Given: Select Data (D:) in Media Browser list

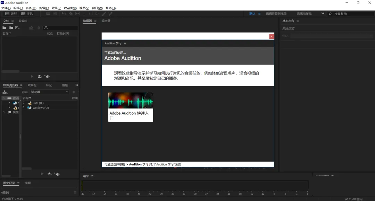Looking at the screenshot, I should coord(38,103).
